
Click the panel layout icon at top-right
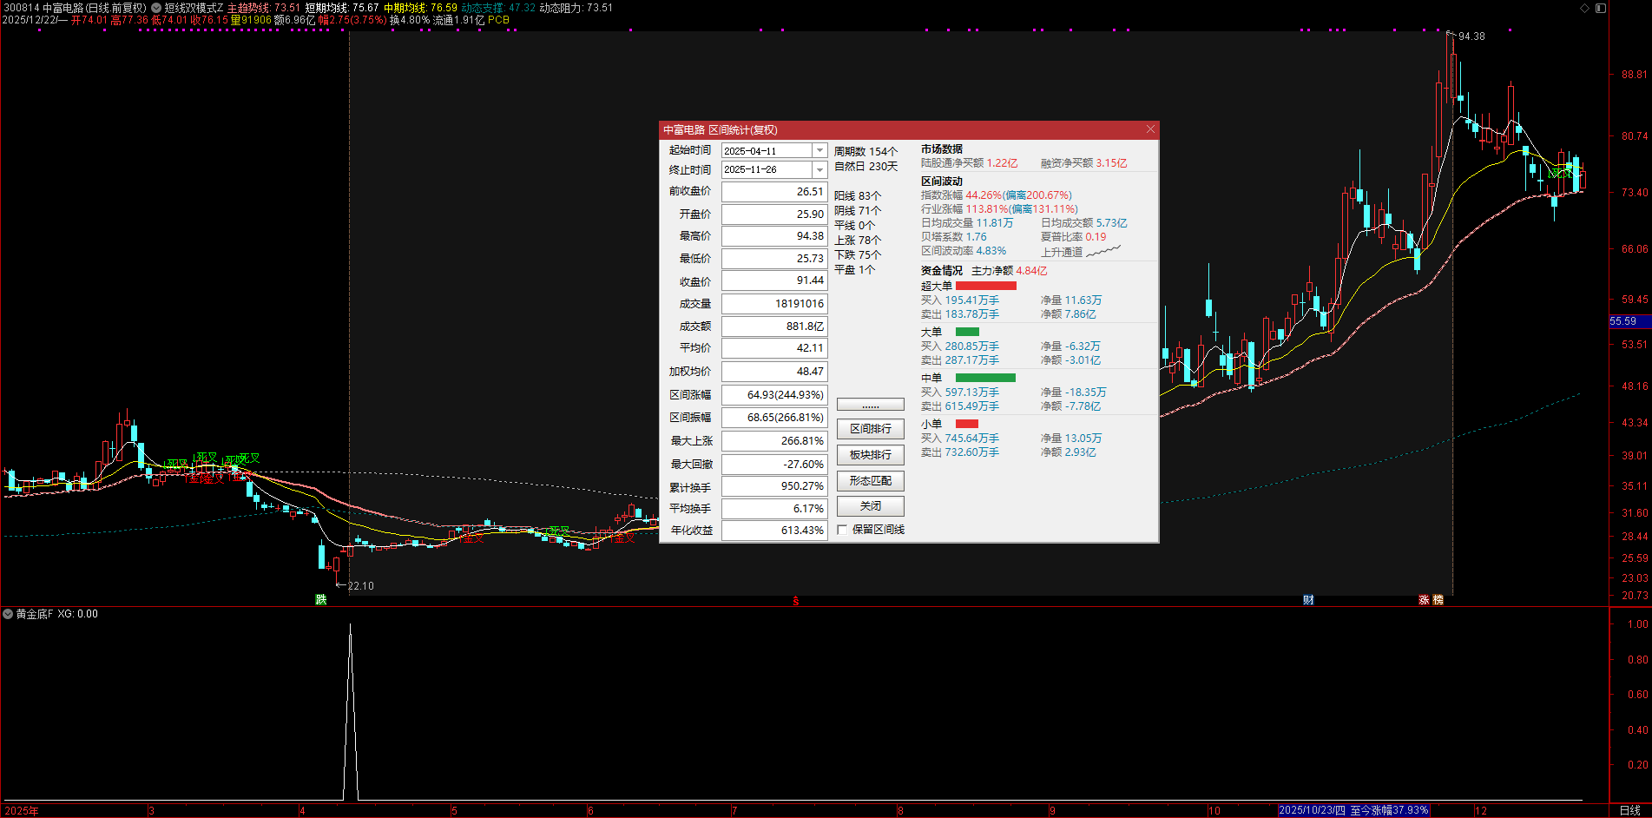coord(1600,8)
